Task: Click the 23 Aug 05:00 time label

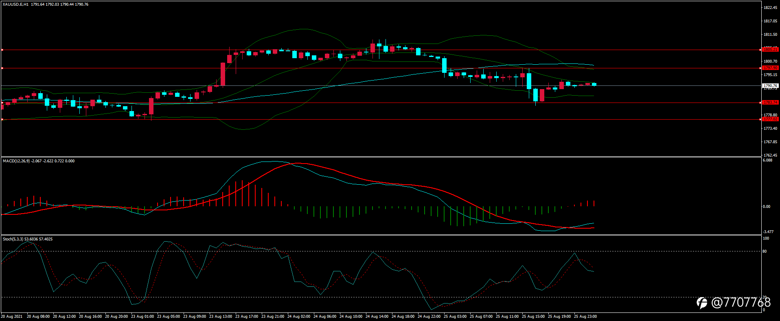Action: click(x=169, y=317)
